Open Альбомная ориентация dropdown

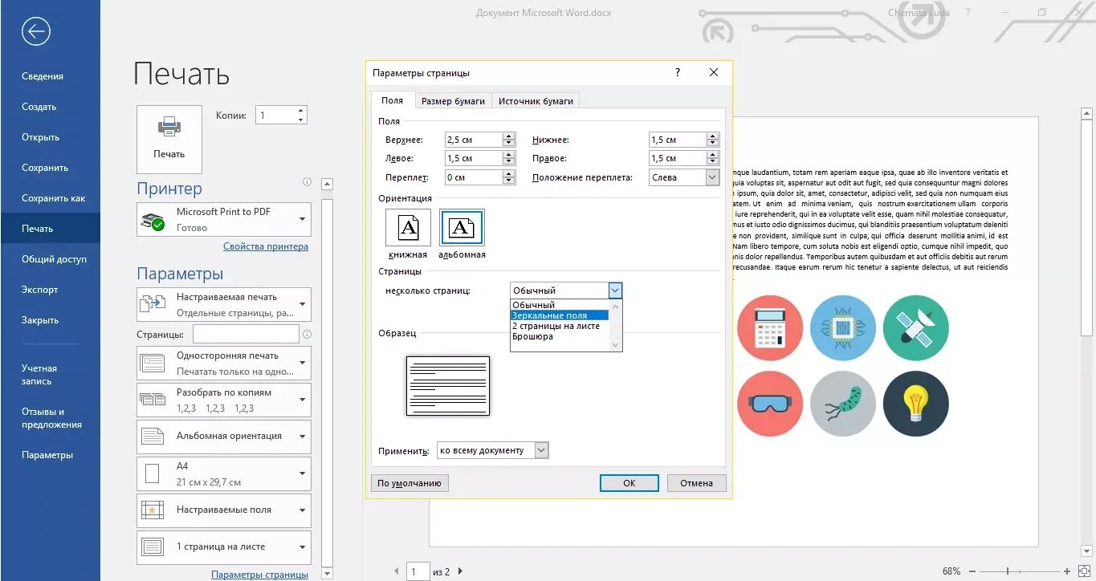coord(224,437)
